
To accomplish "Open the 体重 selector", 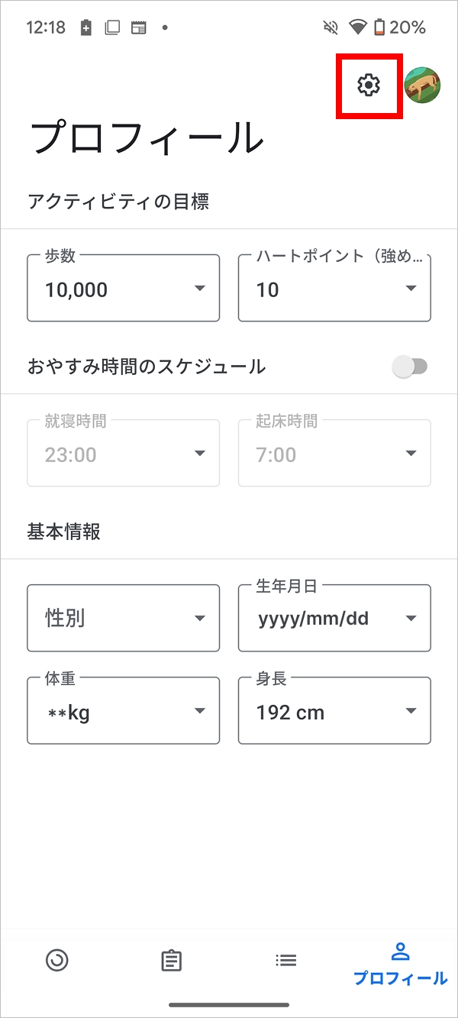I will (x=123, y=711).
